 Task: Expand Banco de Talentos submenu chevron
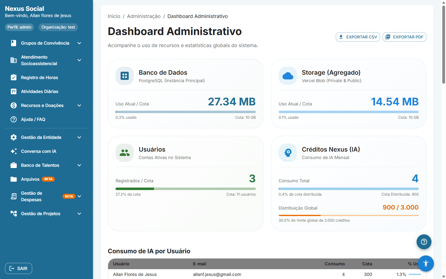[79, 165]
